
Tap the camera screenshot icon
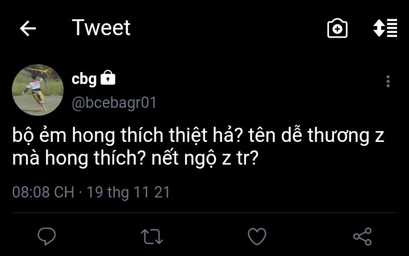tap(337, 28)
